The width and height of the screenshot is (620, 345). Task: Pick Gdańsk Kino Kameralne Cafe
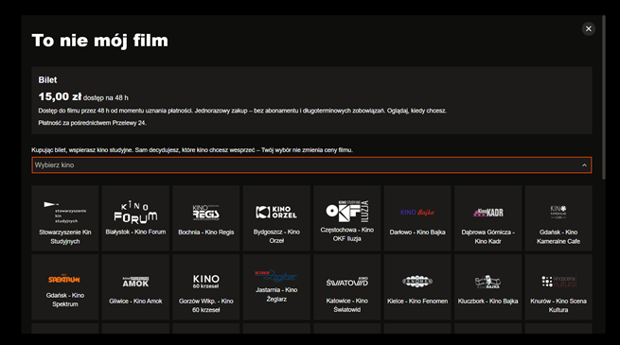[558, 218]
